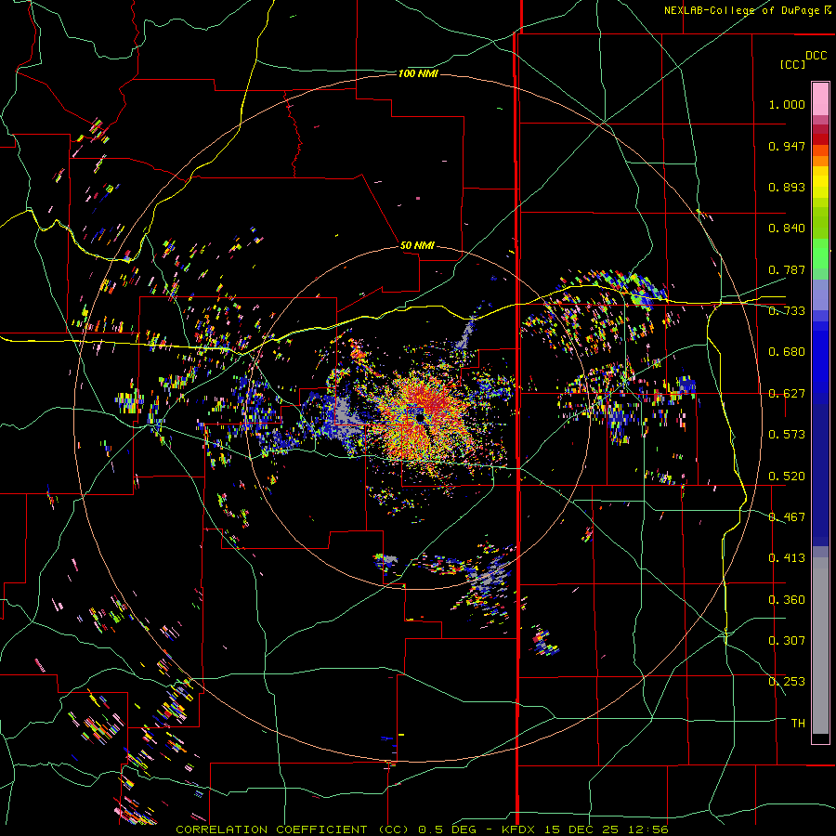
Task: Select the 0.253 legend value
Action: pyautogui.click(x=787, y=682)
